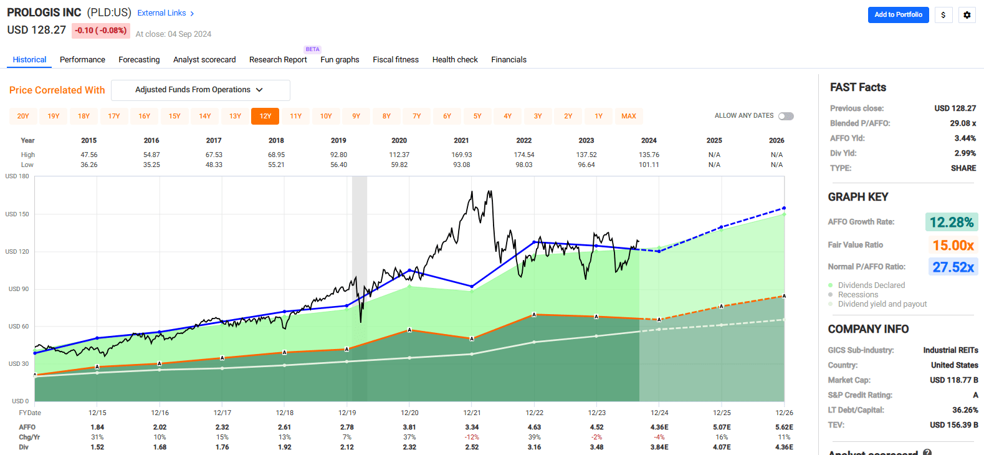Click the 2022 AFFO value 4.63
The height and width of the screenshot is (455, 984).
tap(534, 428)
